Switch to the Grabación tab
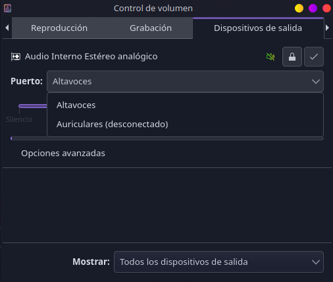Image resolution: width=333 pixels, height=282 pixels. click(x=151, y=28)
